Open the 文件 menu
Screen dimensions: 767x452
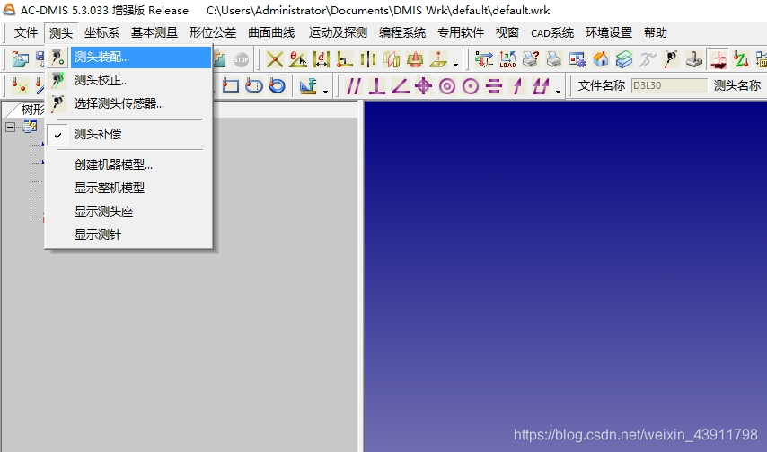25,32
